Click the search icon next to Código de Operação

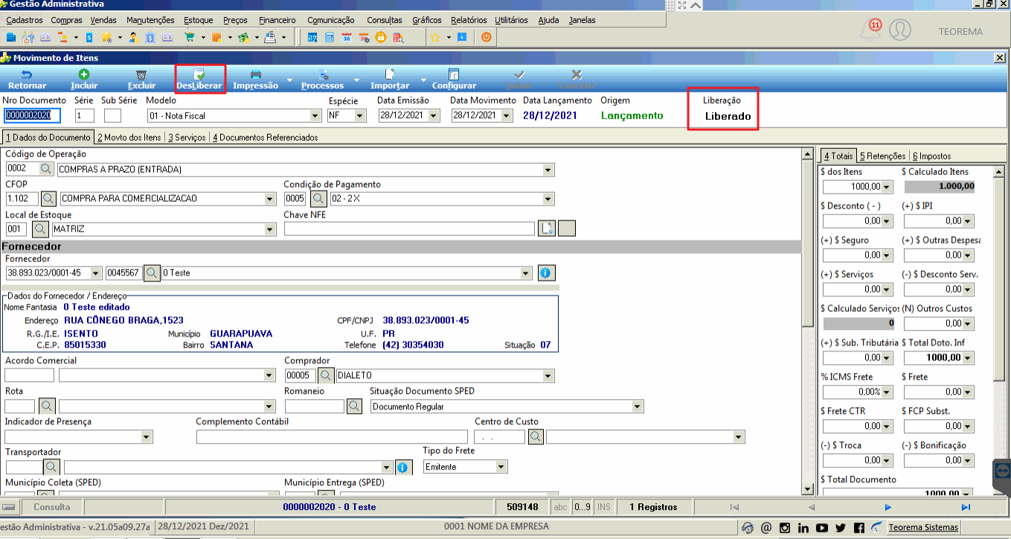click(x=47, y=169)
